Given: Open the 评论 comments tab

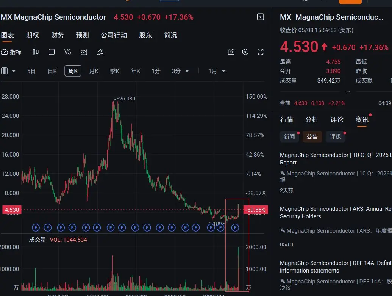Looking at the screenshot, I should 337,120.
